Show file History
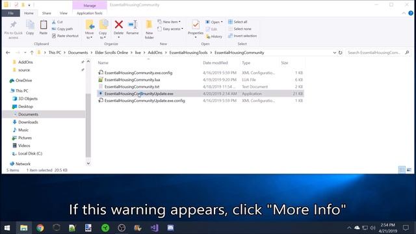This screenshot has height=234, width=416. click(x=214, y=36)
